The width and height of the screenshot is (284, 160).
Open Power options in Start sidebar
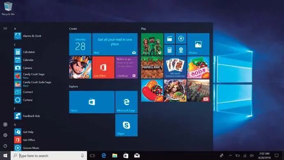click(5, 146)
